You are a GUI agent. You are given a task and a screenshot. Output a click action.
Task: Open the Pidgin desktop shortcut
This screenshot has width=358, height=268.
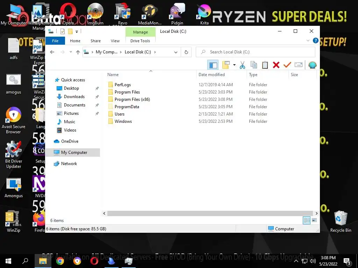point(177,13)
